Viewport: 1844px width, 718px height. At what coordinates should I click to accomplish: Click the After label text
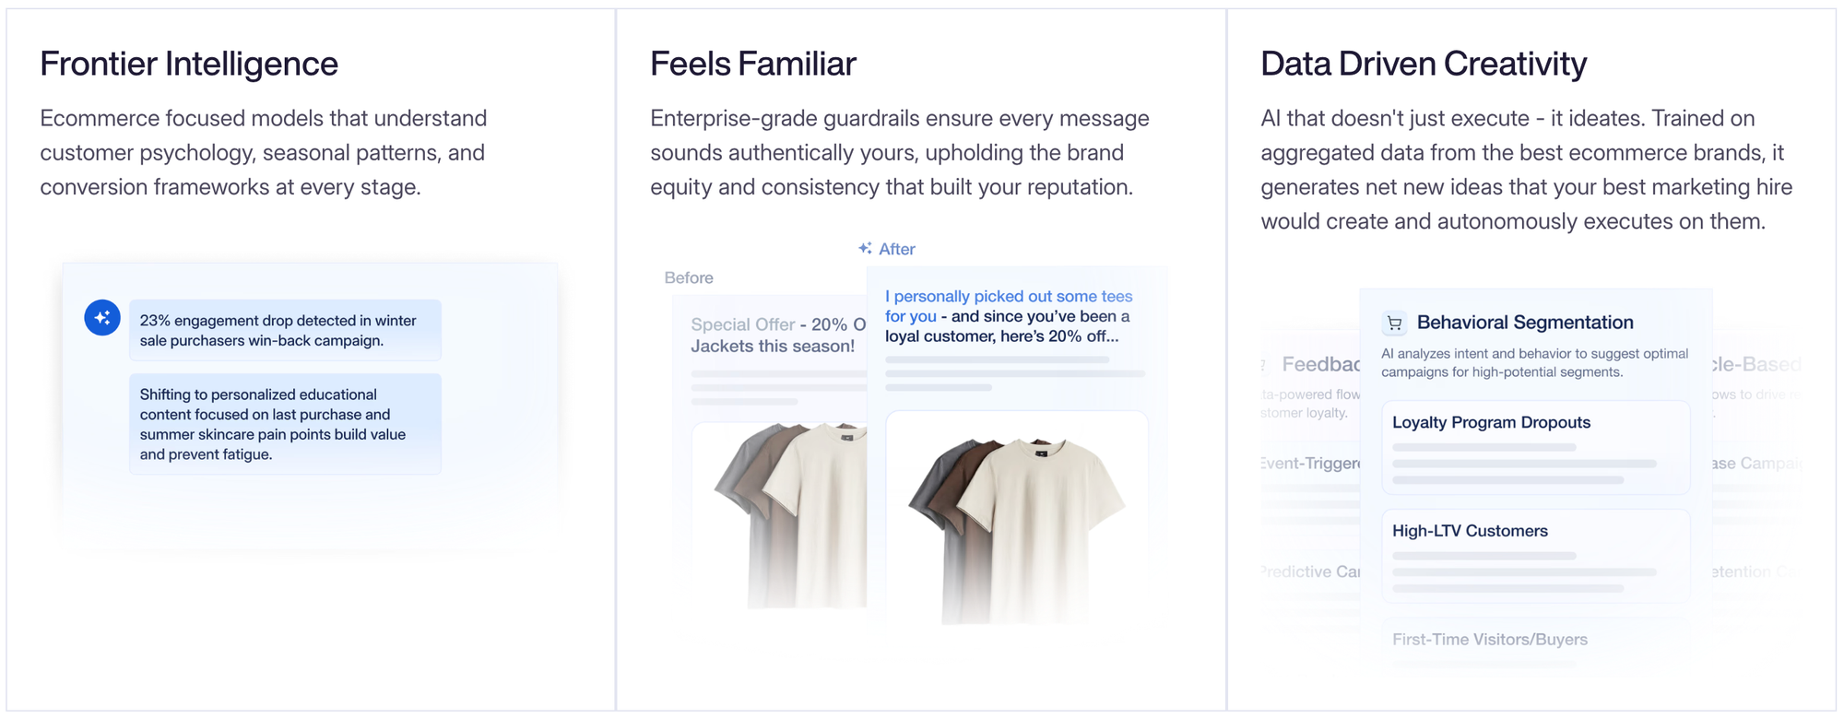tap(897, 249)
